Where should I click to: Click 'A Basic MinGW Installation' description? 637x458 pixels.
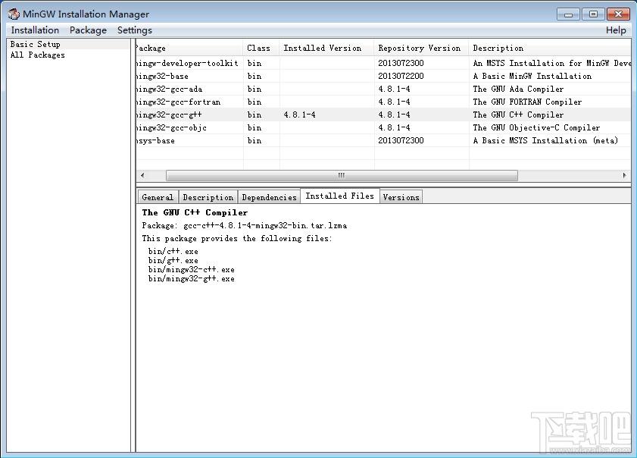(532, 76)
